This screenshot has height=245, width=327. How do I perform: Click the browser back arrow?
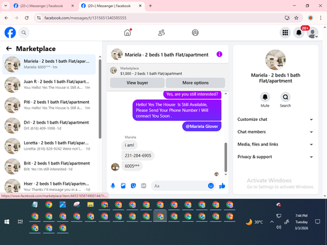pyautogui.click(x=7, y=18)
